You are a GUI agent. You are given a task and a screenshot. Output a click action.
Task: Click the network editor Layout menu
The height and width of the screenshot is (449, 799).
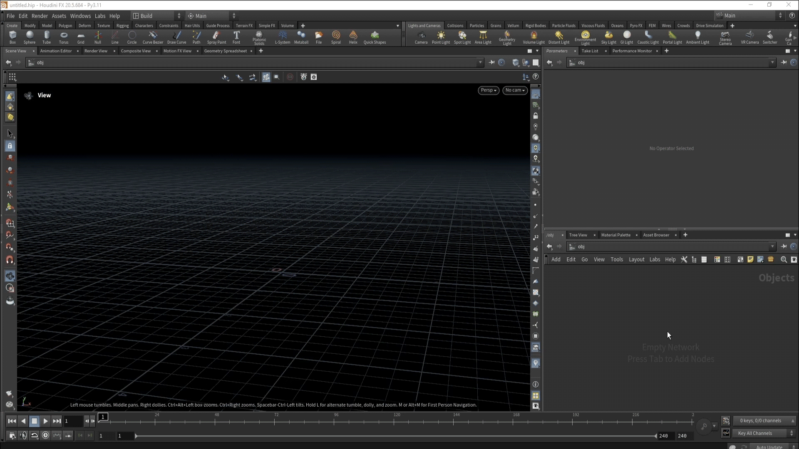coord(636,259)
